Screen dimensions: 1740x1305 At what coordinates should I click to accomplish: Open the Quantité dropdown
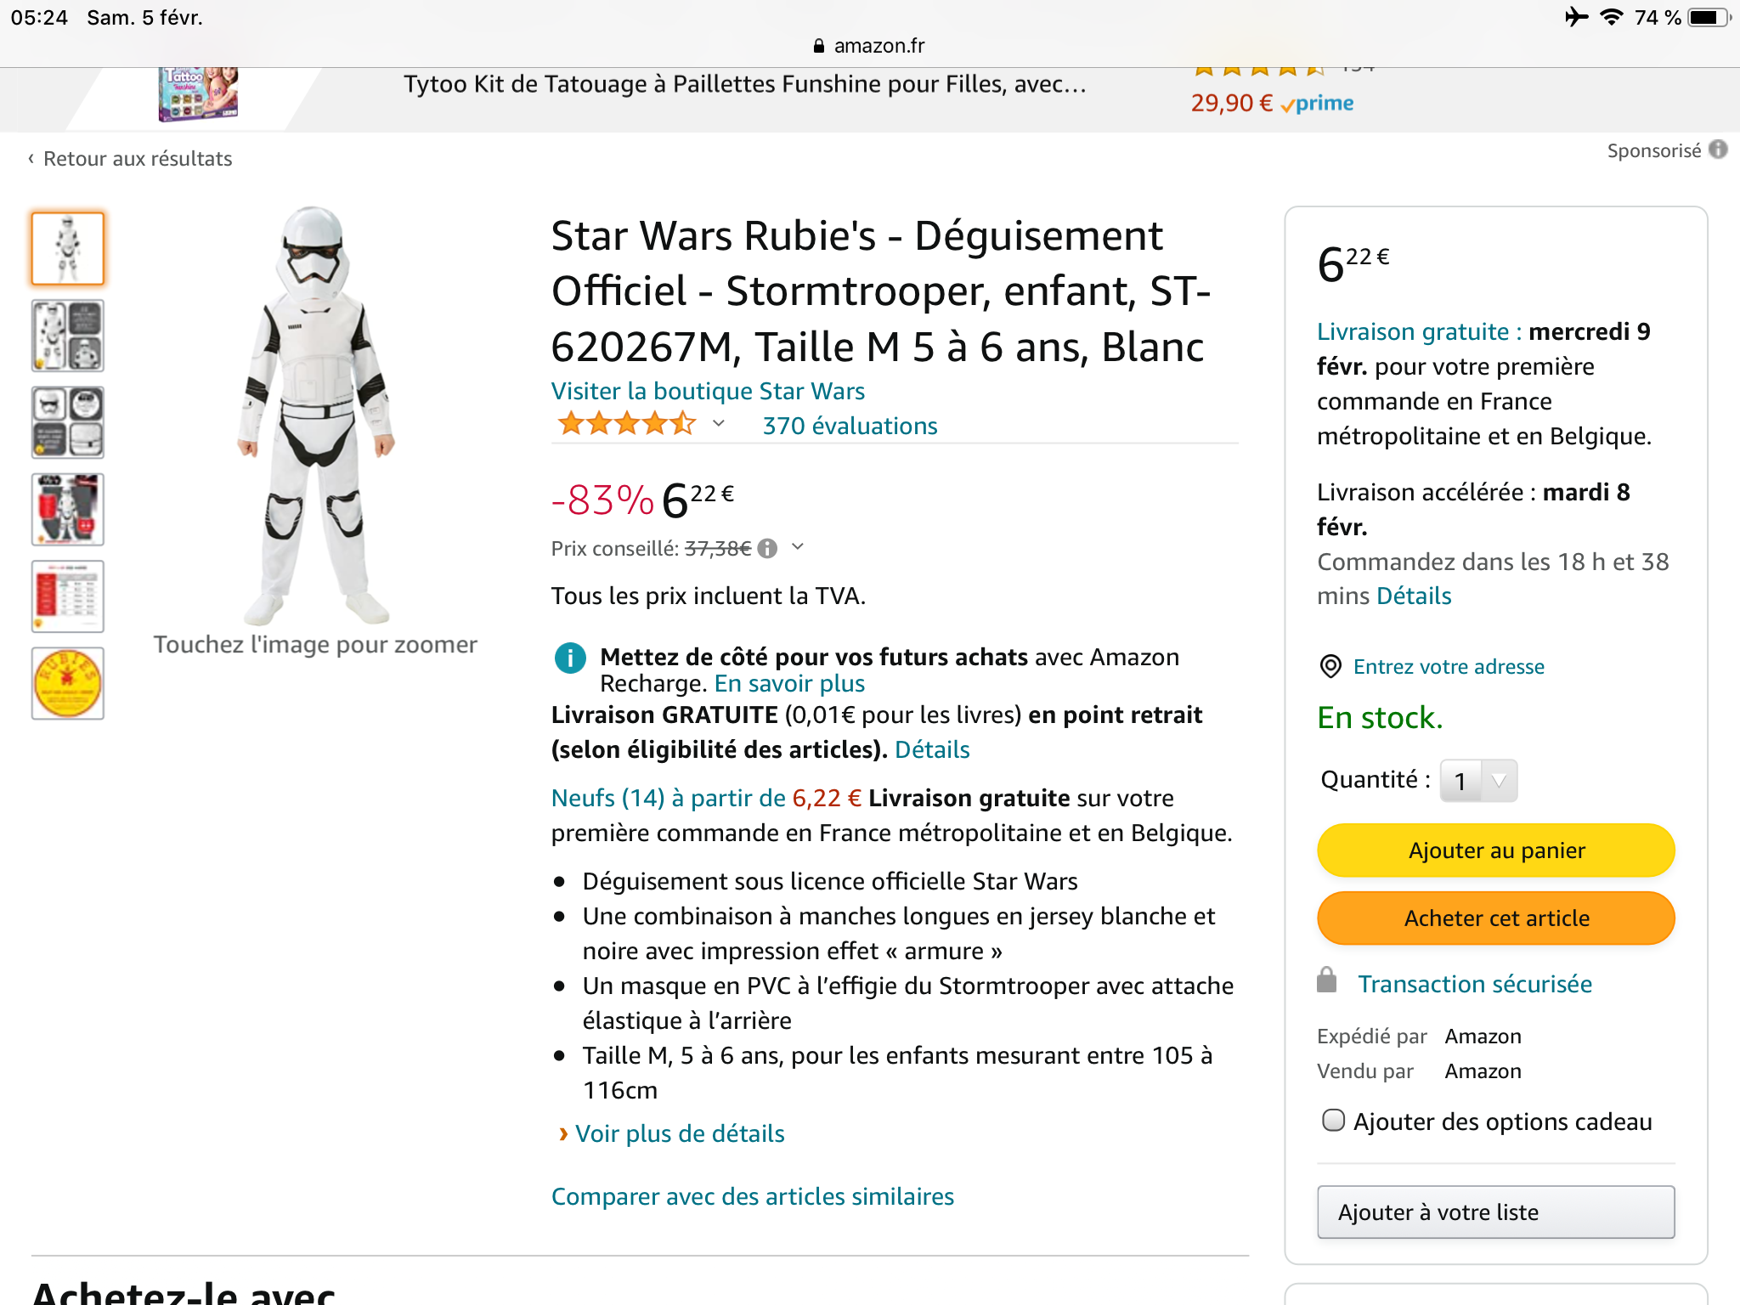(x=1478, y=781)
